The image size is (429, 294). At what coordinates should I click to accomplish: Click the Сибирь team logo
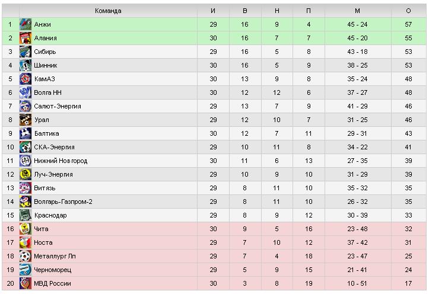26,52
